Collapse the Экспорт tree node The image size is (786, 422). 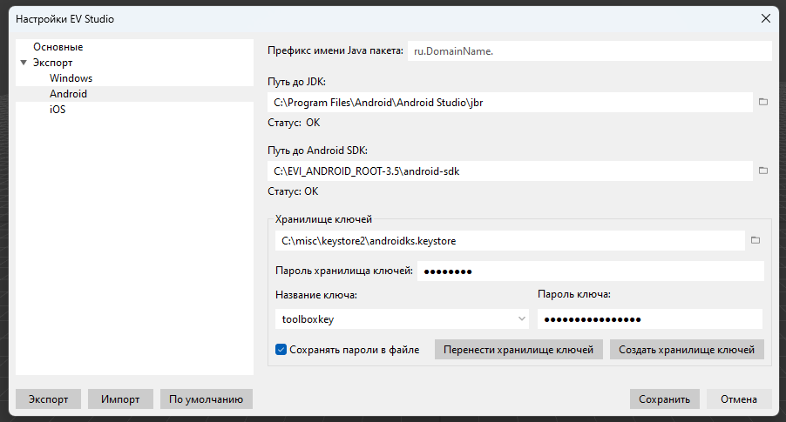(x=24, y=63)
